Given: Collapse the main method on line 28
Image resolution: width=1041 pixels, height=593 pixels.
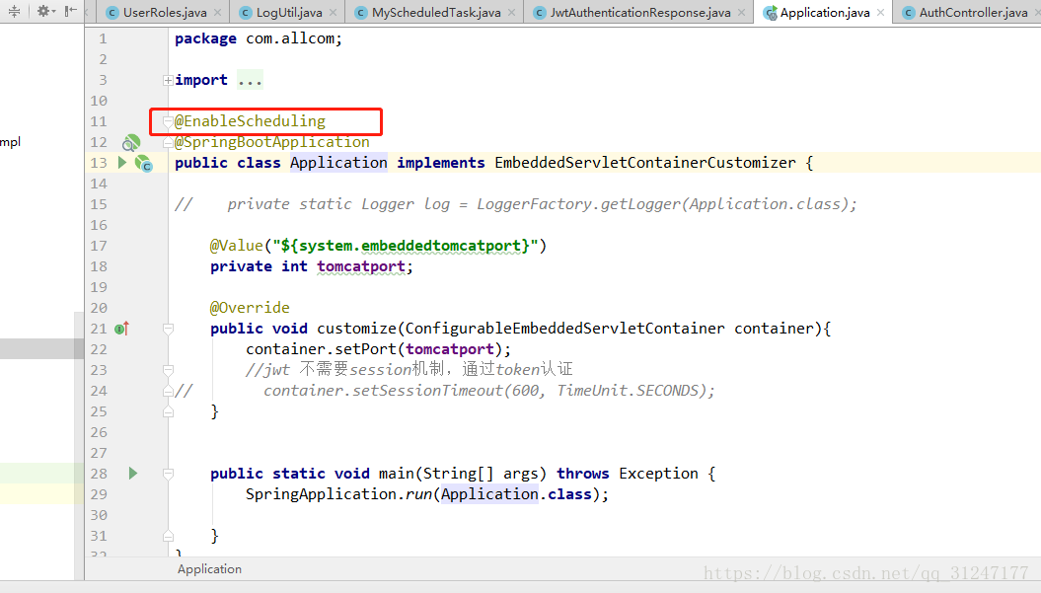Looking at the screenshot, I should tap(168, 474).
